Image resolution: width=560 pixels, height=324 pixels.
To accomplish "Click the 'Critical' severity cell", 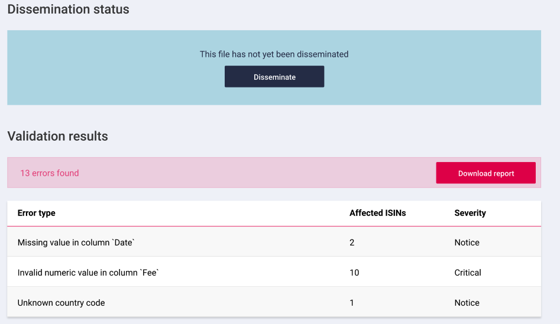I will point(468,273).
